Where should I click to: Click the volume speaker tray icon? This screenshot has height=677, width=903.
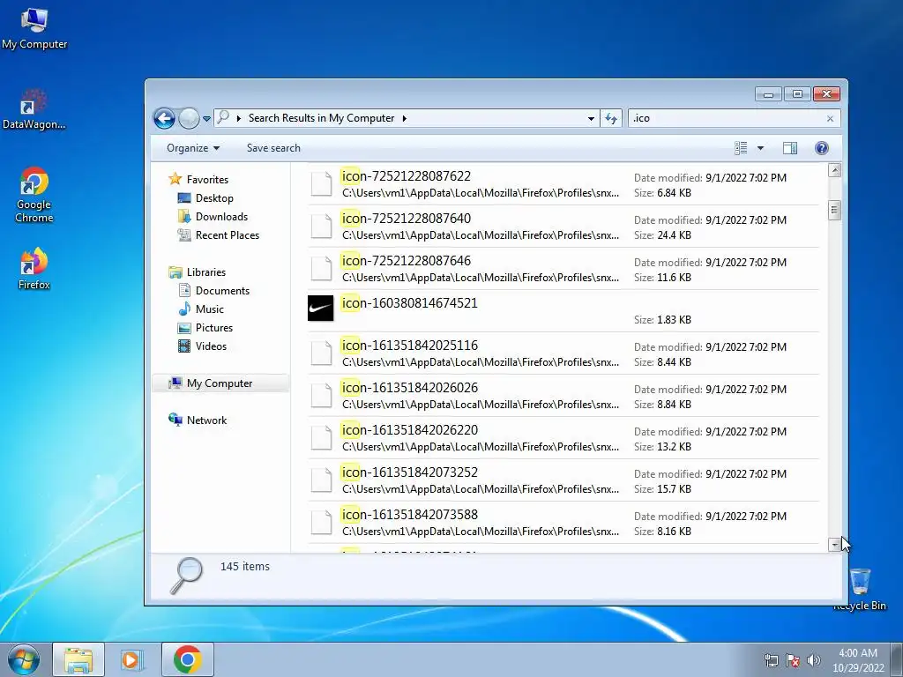(x=814, y=660)
